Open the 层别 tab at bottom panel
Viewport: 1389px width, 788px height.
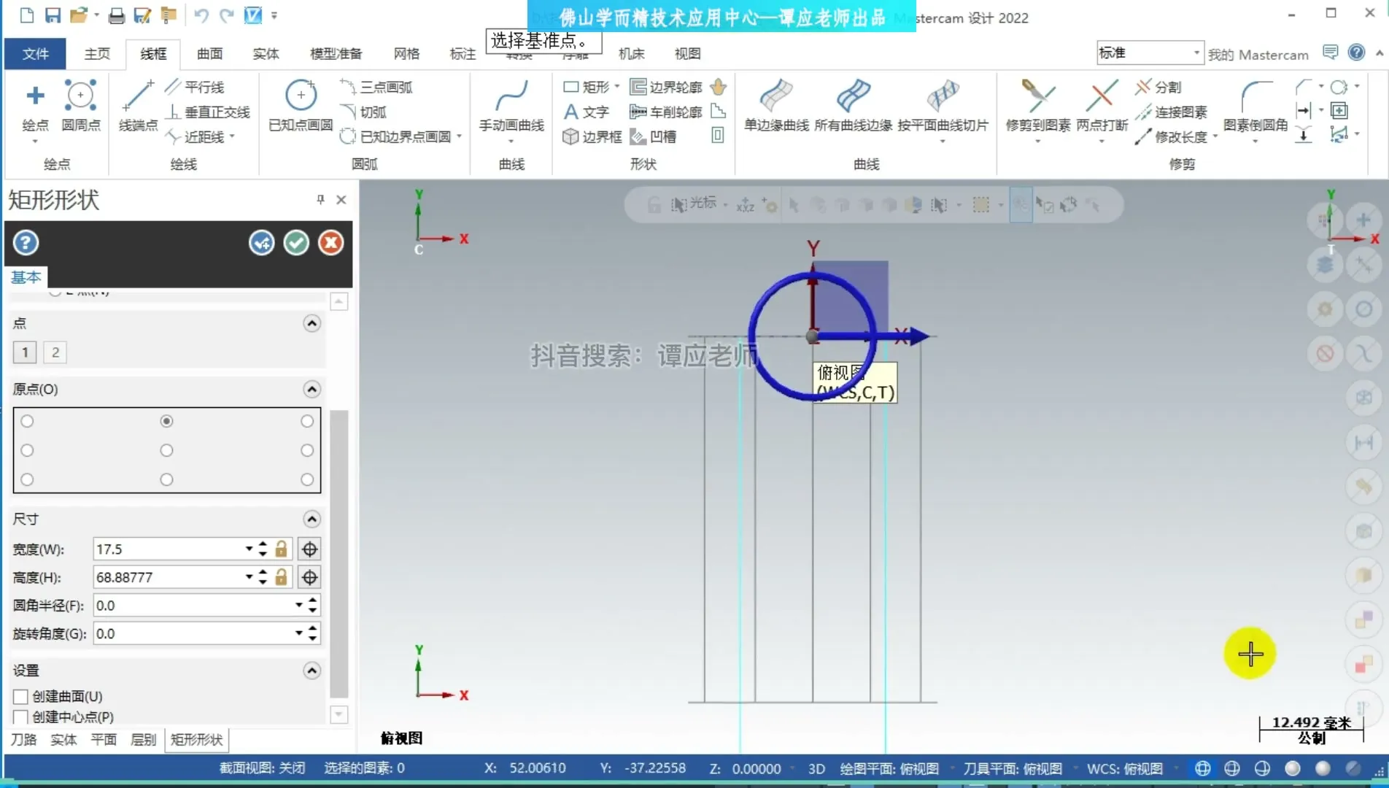point(143,739)
